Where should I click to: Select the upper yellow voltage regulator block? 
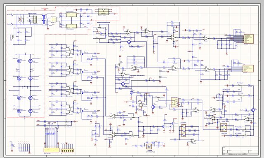point(71,15)
